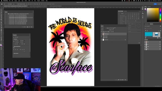Click the Brushes button in Brush Settings

pos(122,13)
